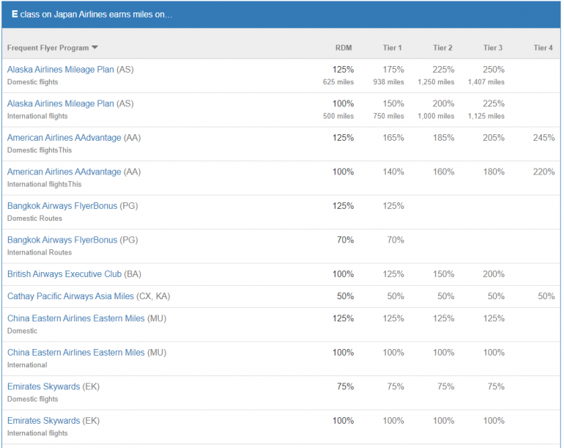Open China Eastern Airlines Eastern Miles Domestic link
This screenshot has height=448, width=564.
(76, 319)
